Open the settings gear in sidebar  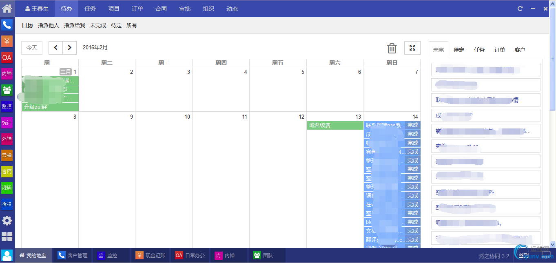pyautogui.click(x=7, y=221)
